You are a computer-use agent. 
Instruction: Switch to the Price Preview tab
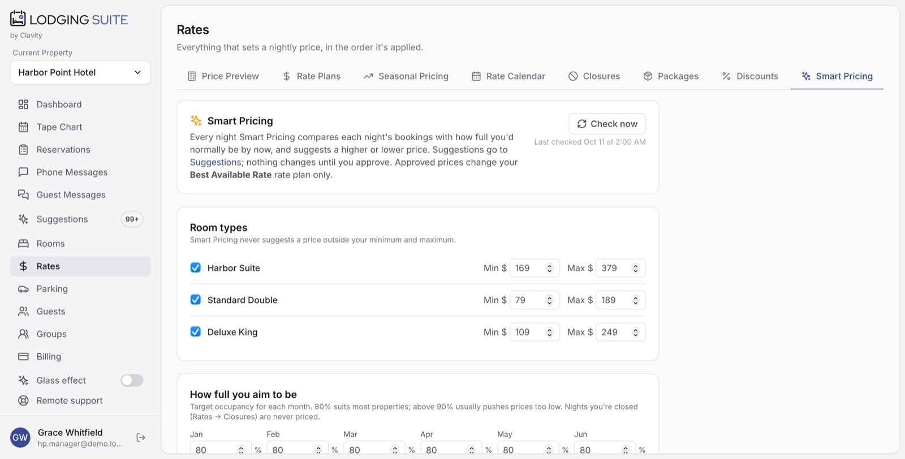tap(223, 76)
